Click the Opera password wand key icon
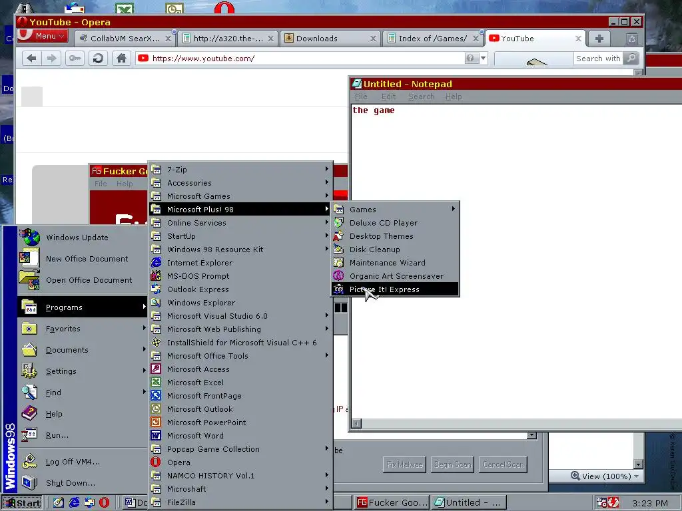 point(75,59)
